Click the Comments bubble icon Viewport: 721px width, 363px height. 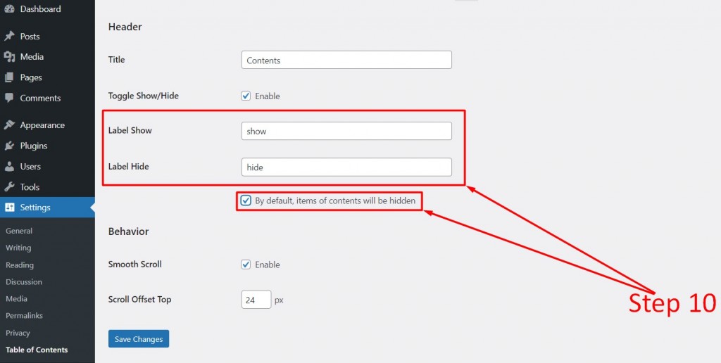[x=9, y=98]
